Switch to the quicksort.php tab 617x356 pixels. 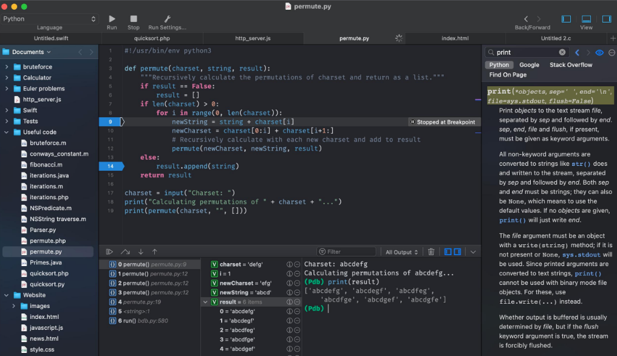[x=152, y=38]
